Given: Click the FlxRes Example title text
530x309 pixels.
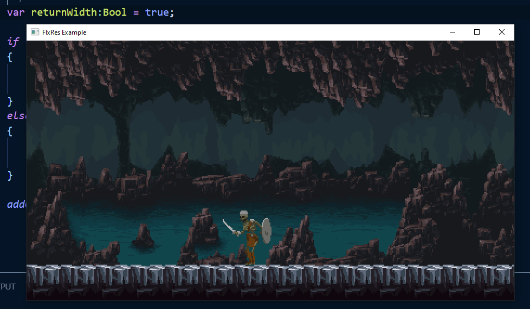Looking at the screenshot, I should coord(64,32).
